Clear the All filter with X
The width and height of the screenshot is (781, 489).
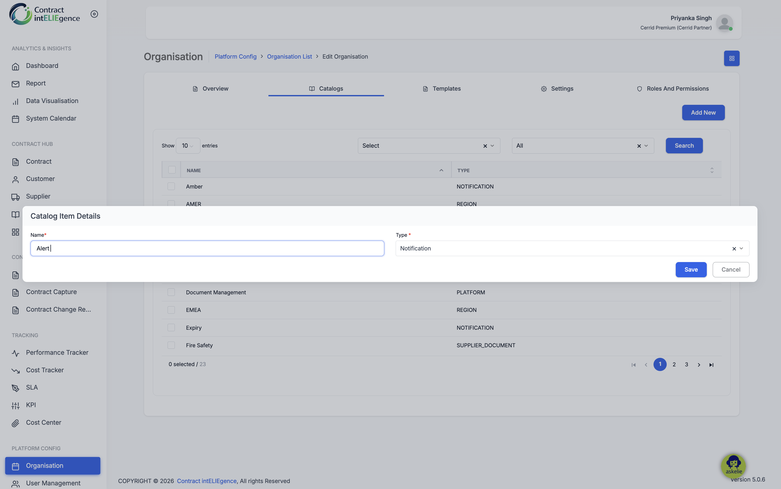click(639, 146)
